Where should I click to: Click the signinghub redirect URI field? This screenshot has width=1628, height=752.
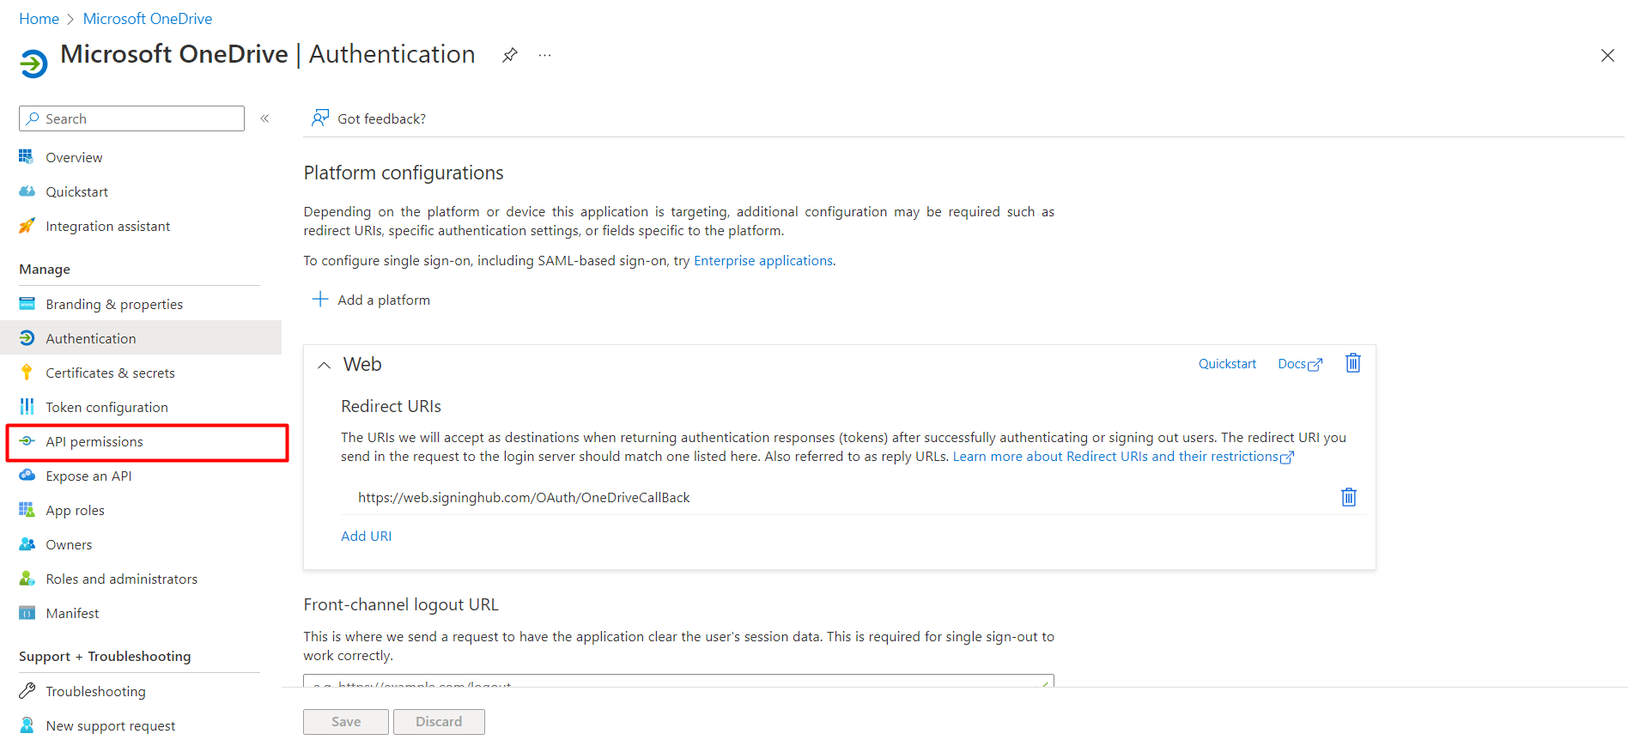coord(840,497)
